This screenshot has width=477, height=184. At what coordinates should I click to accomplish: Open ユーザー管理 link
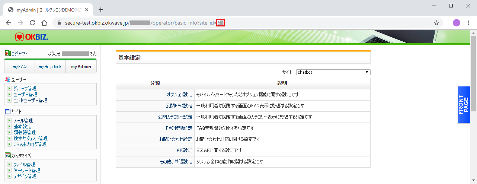pyautogui.click(x=25, y=95)
